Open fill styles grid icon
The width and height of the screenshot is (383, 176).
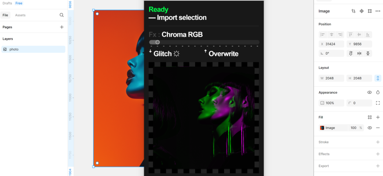(369, 117)
